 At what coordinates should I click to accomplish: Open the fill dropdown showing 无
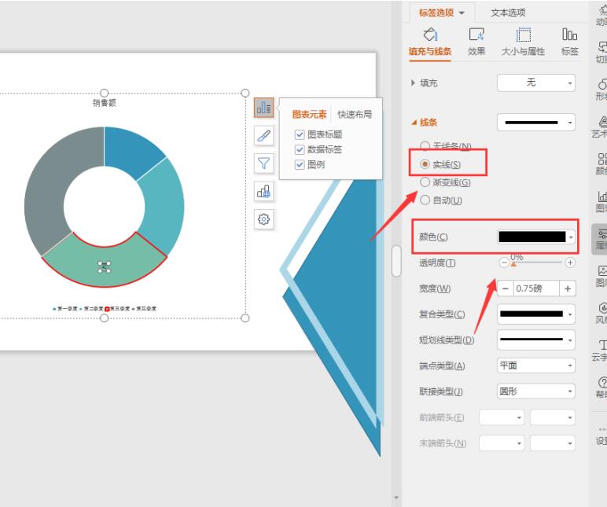click(x=536, y=83)
